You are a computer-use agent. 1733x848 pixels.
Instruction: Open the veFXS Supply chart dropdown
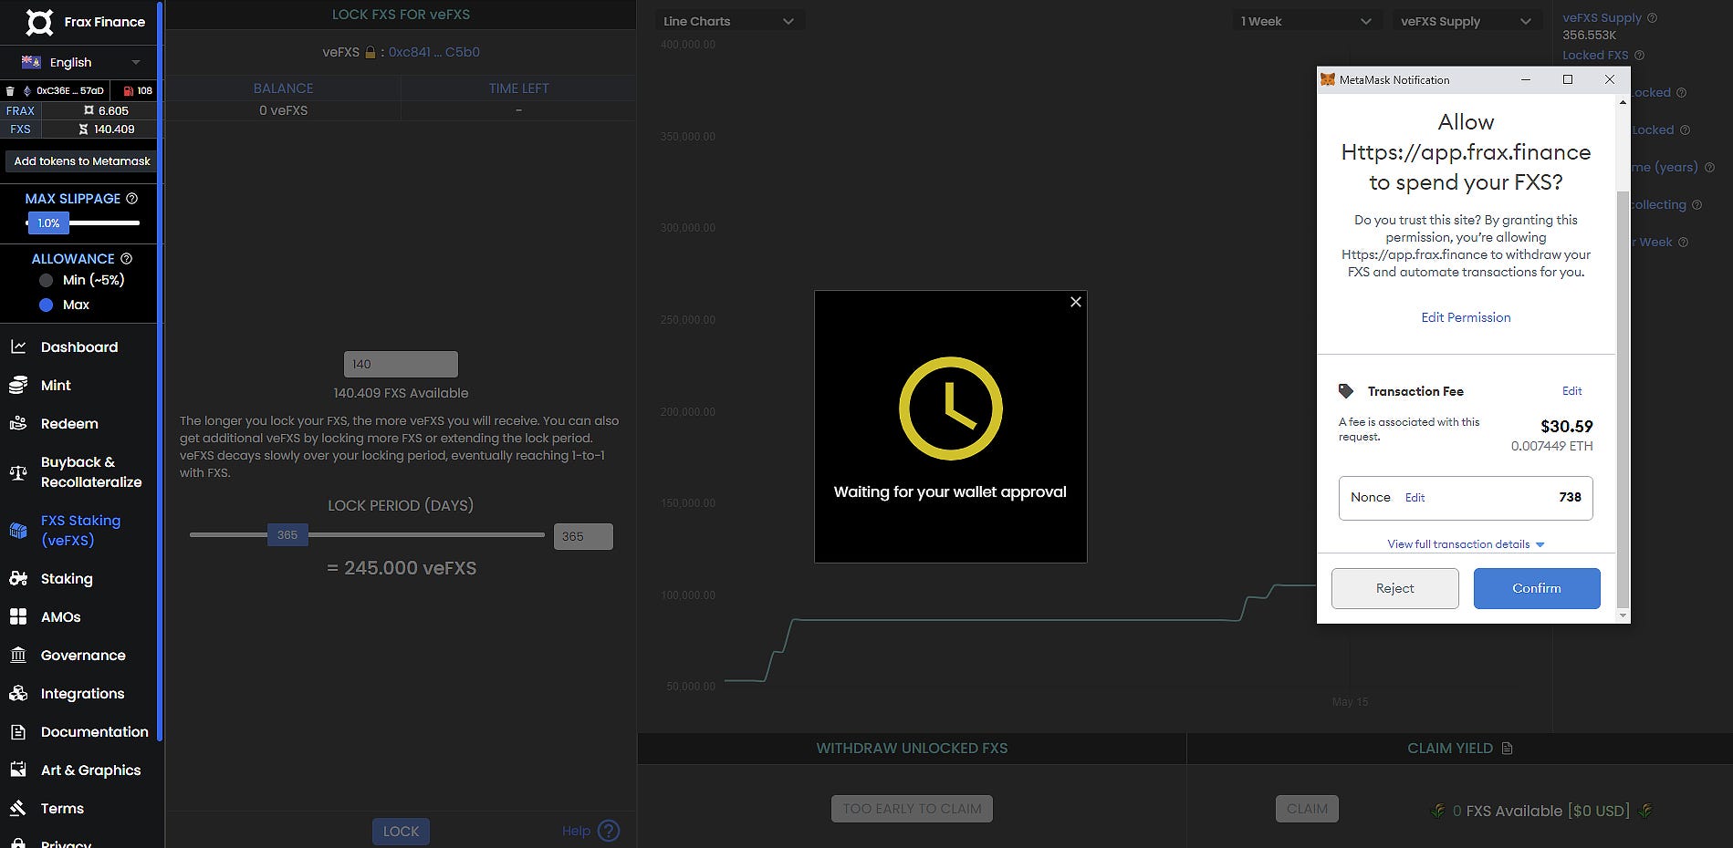1467,21
